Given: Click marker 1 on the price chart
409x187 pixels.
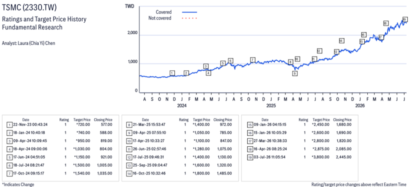Looking at the screenshot, I should (x=172, y=73).
